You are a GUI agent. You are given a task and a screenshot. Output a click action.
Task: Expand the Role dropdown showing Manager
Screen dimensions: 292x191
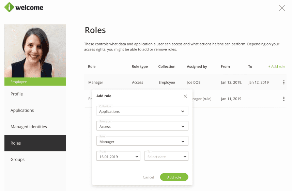point(142,141)
